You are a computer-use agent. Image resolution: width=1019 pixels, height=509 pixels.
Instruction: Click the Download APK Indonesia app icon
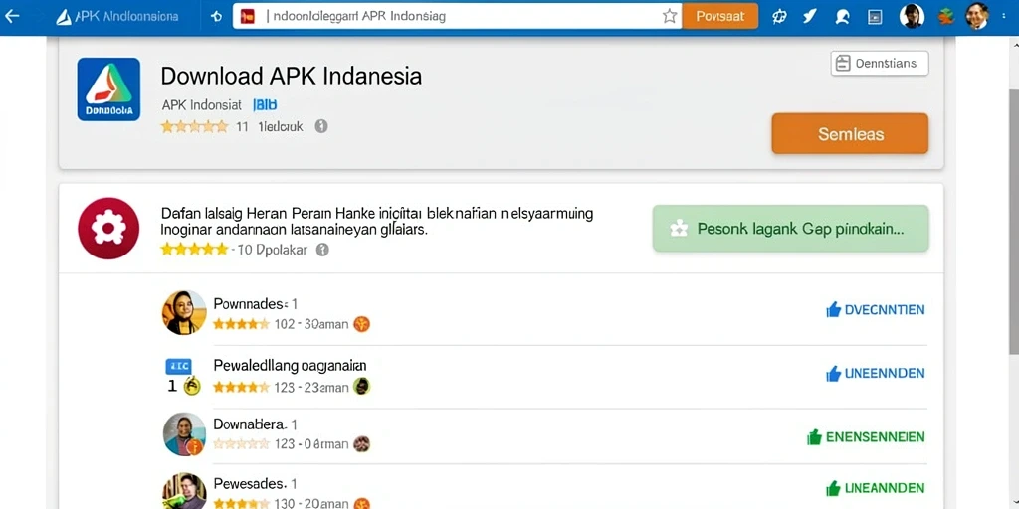click(108, 88)
